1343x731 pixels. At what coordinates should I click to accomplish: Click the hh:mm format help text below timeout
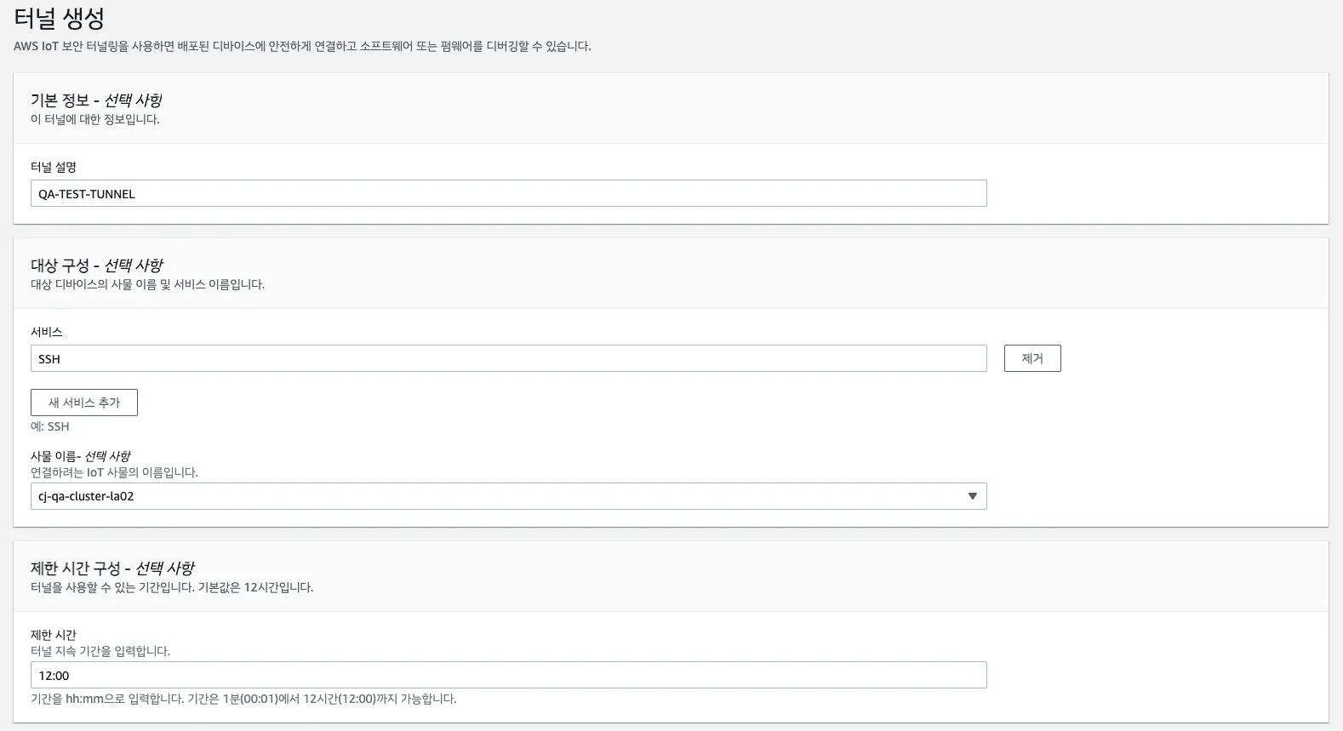(x=243, y=699)
